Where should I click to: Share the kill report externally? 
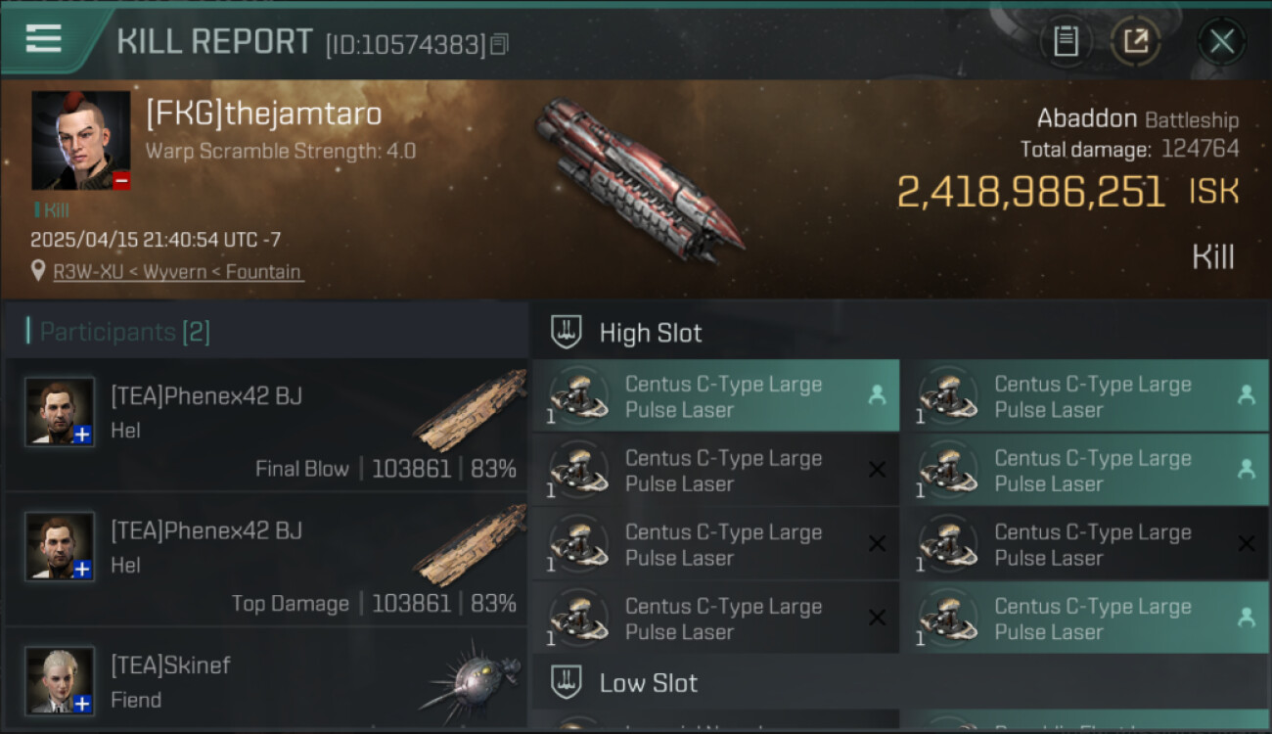point(1135,41)
